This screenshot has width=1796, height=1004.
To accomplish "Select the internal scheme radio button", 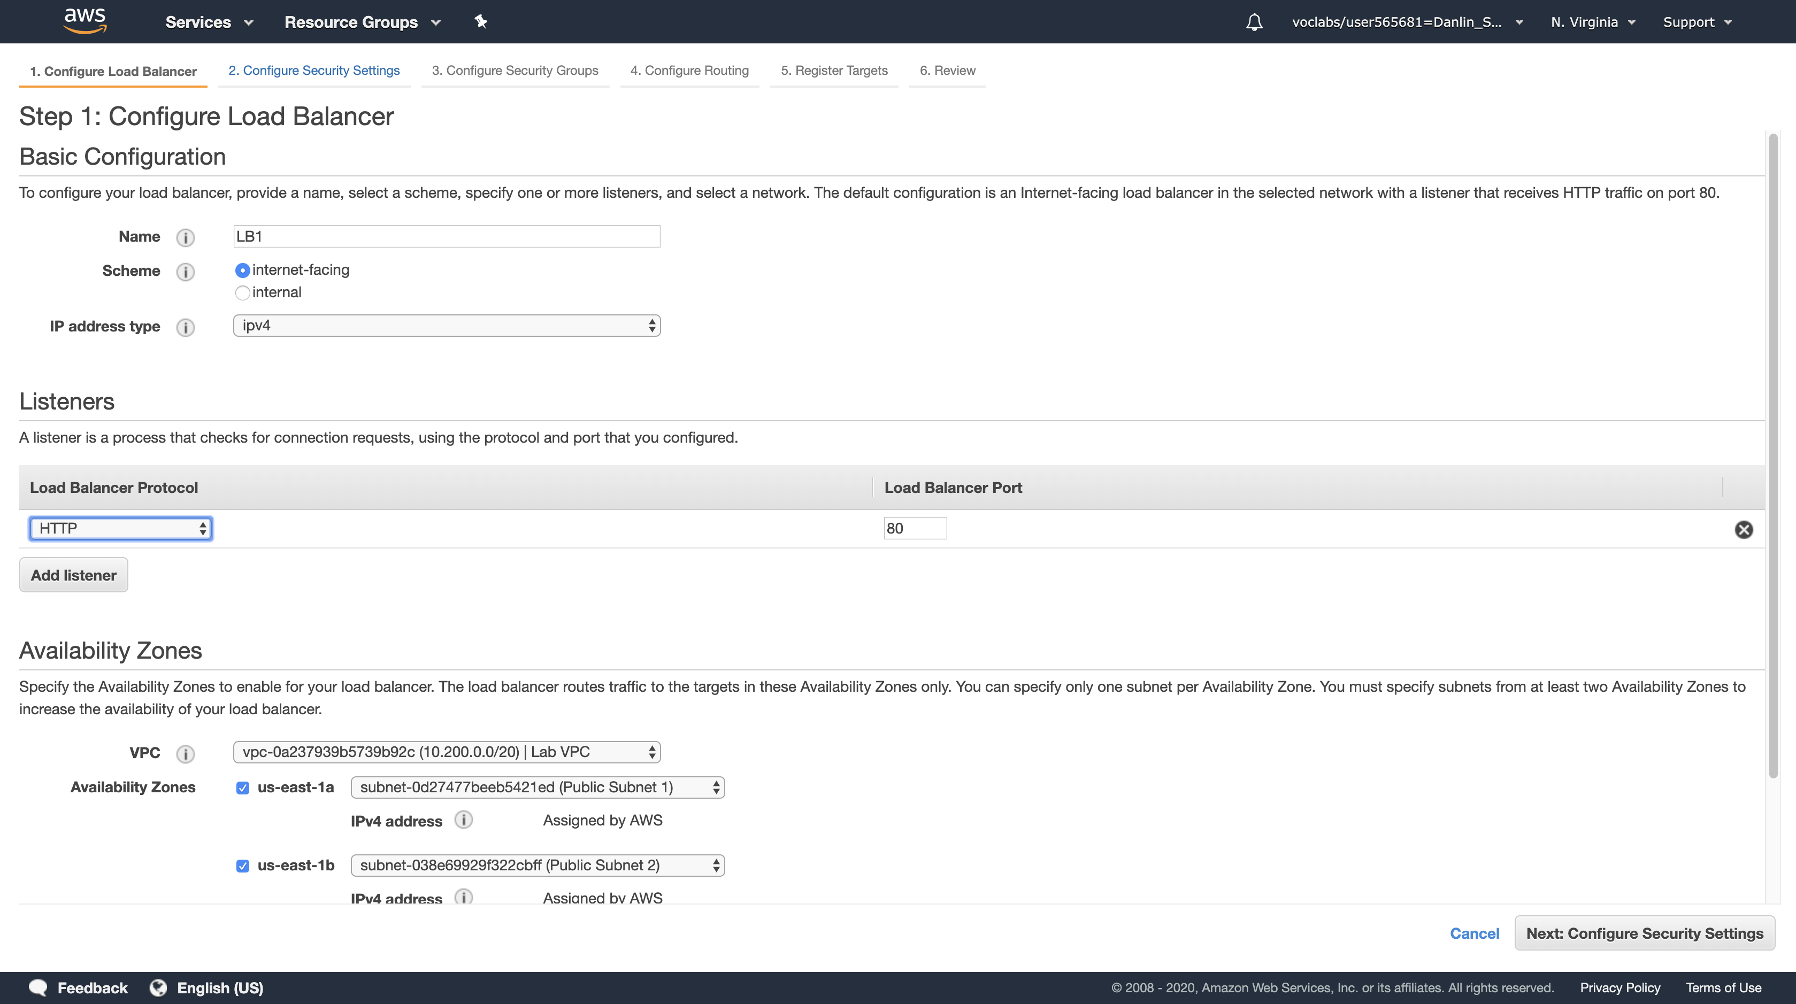I will point(243,292).
